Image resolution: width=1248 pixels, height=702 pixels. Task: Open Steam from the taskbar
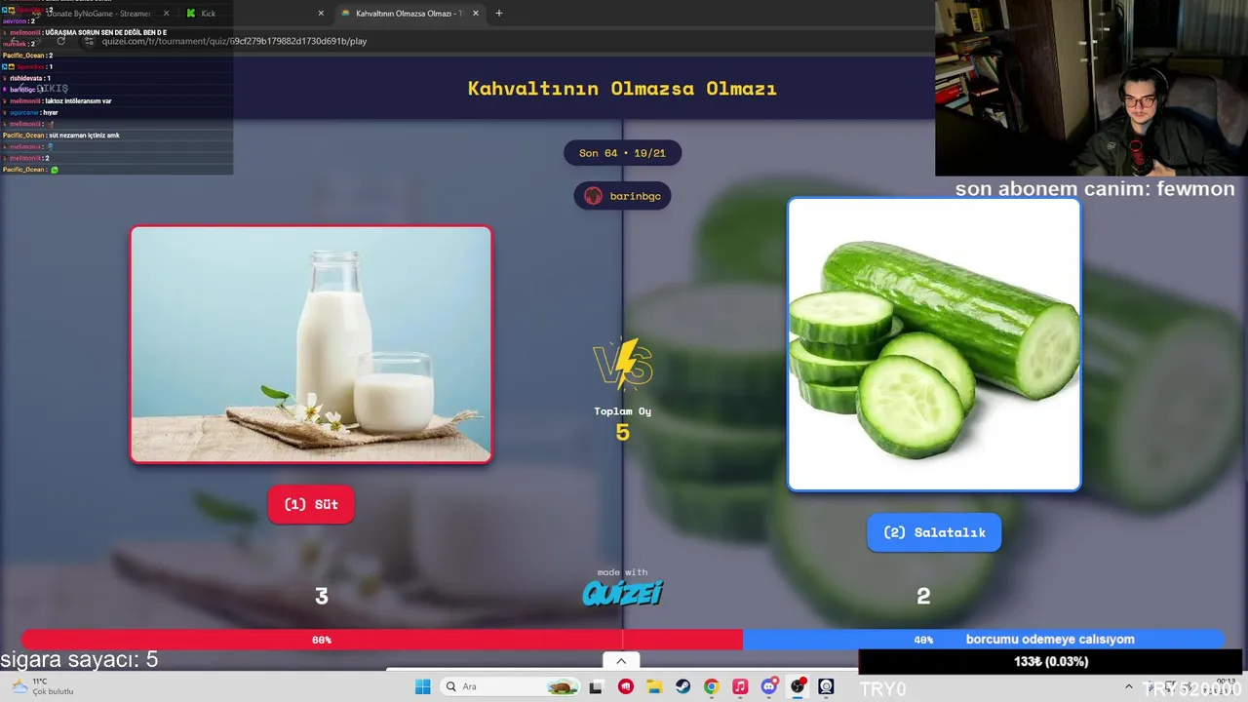(x=682, y=686)
